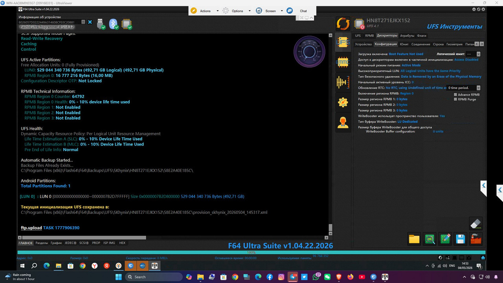This screenshot has height=283, width=503.
Task: Switch to the HEX bottom tab
Action: [122, 243]
